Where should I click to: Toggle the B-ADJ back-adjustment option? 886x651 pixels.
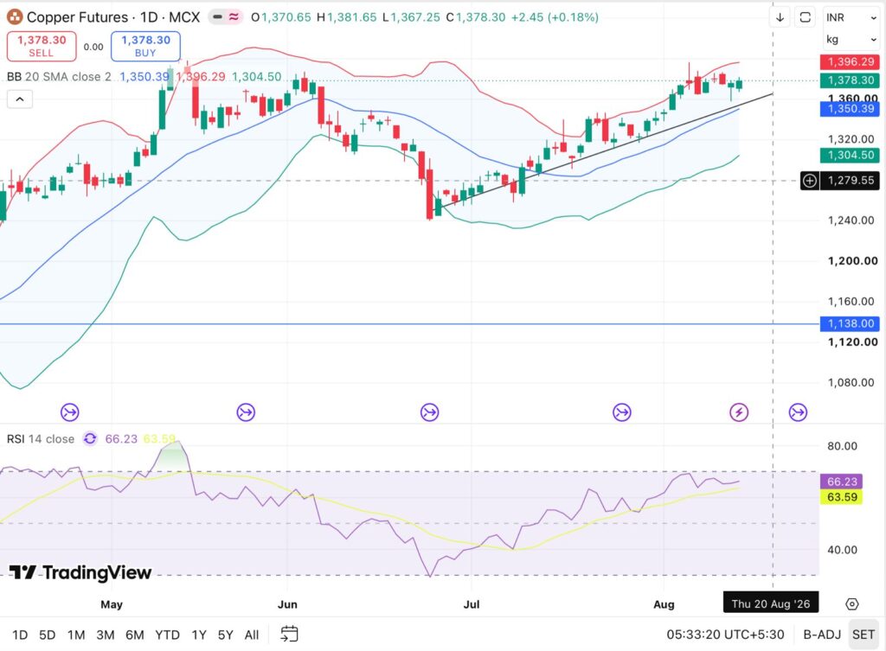click(x=822, y=635)
